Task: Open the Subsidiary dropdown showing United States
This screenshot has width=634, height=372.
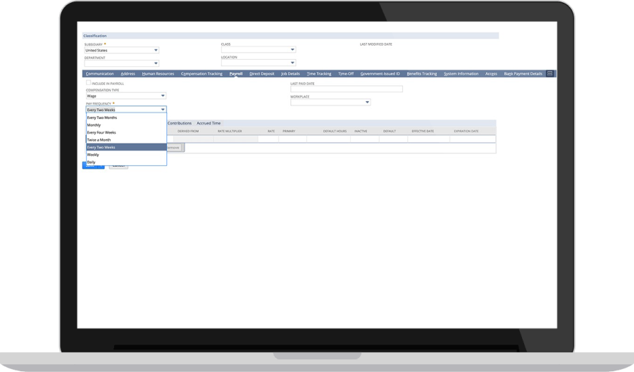Action: point(121,51)
